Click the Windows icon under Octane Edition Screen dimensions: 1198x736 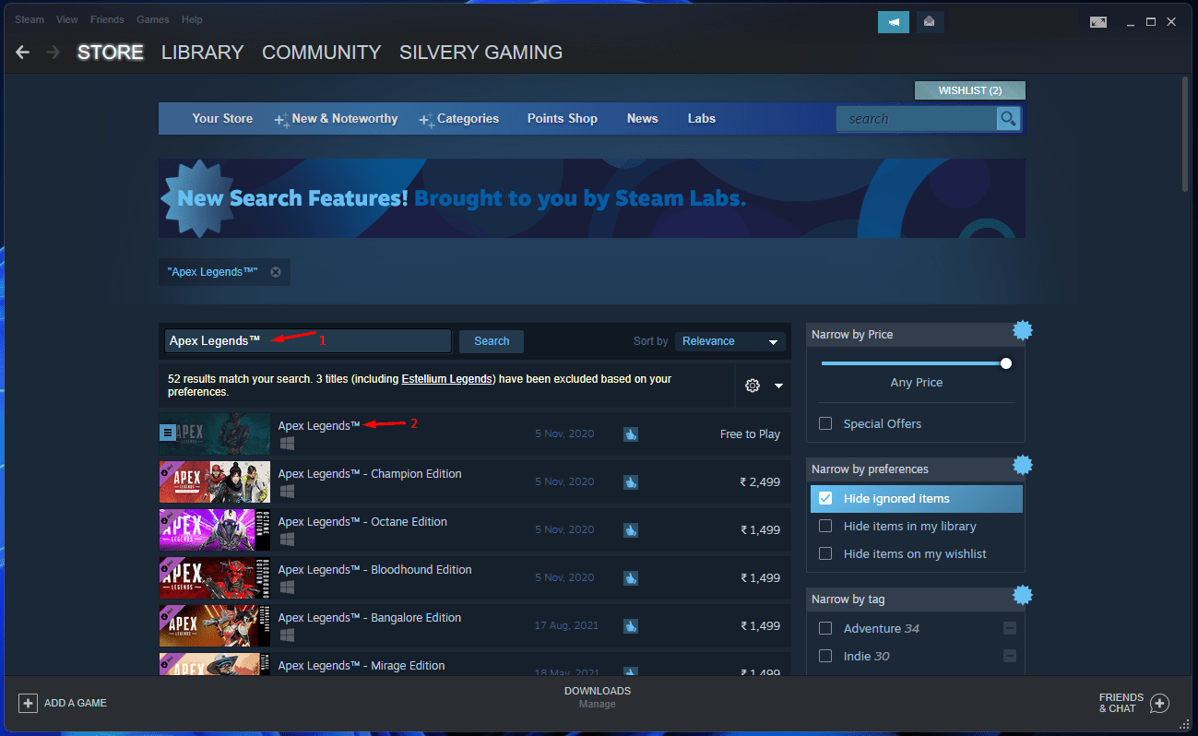point(287,540)
